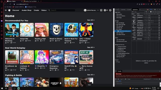
Task: Toggle console sidebar icon
Action: 116,79
